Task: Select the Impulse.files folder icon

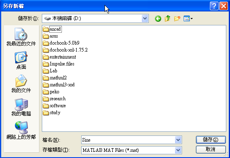Action: (46, 64)
